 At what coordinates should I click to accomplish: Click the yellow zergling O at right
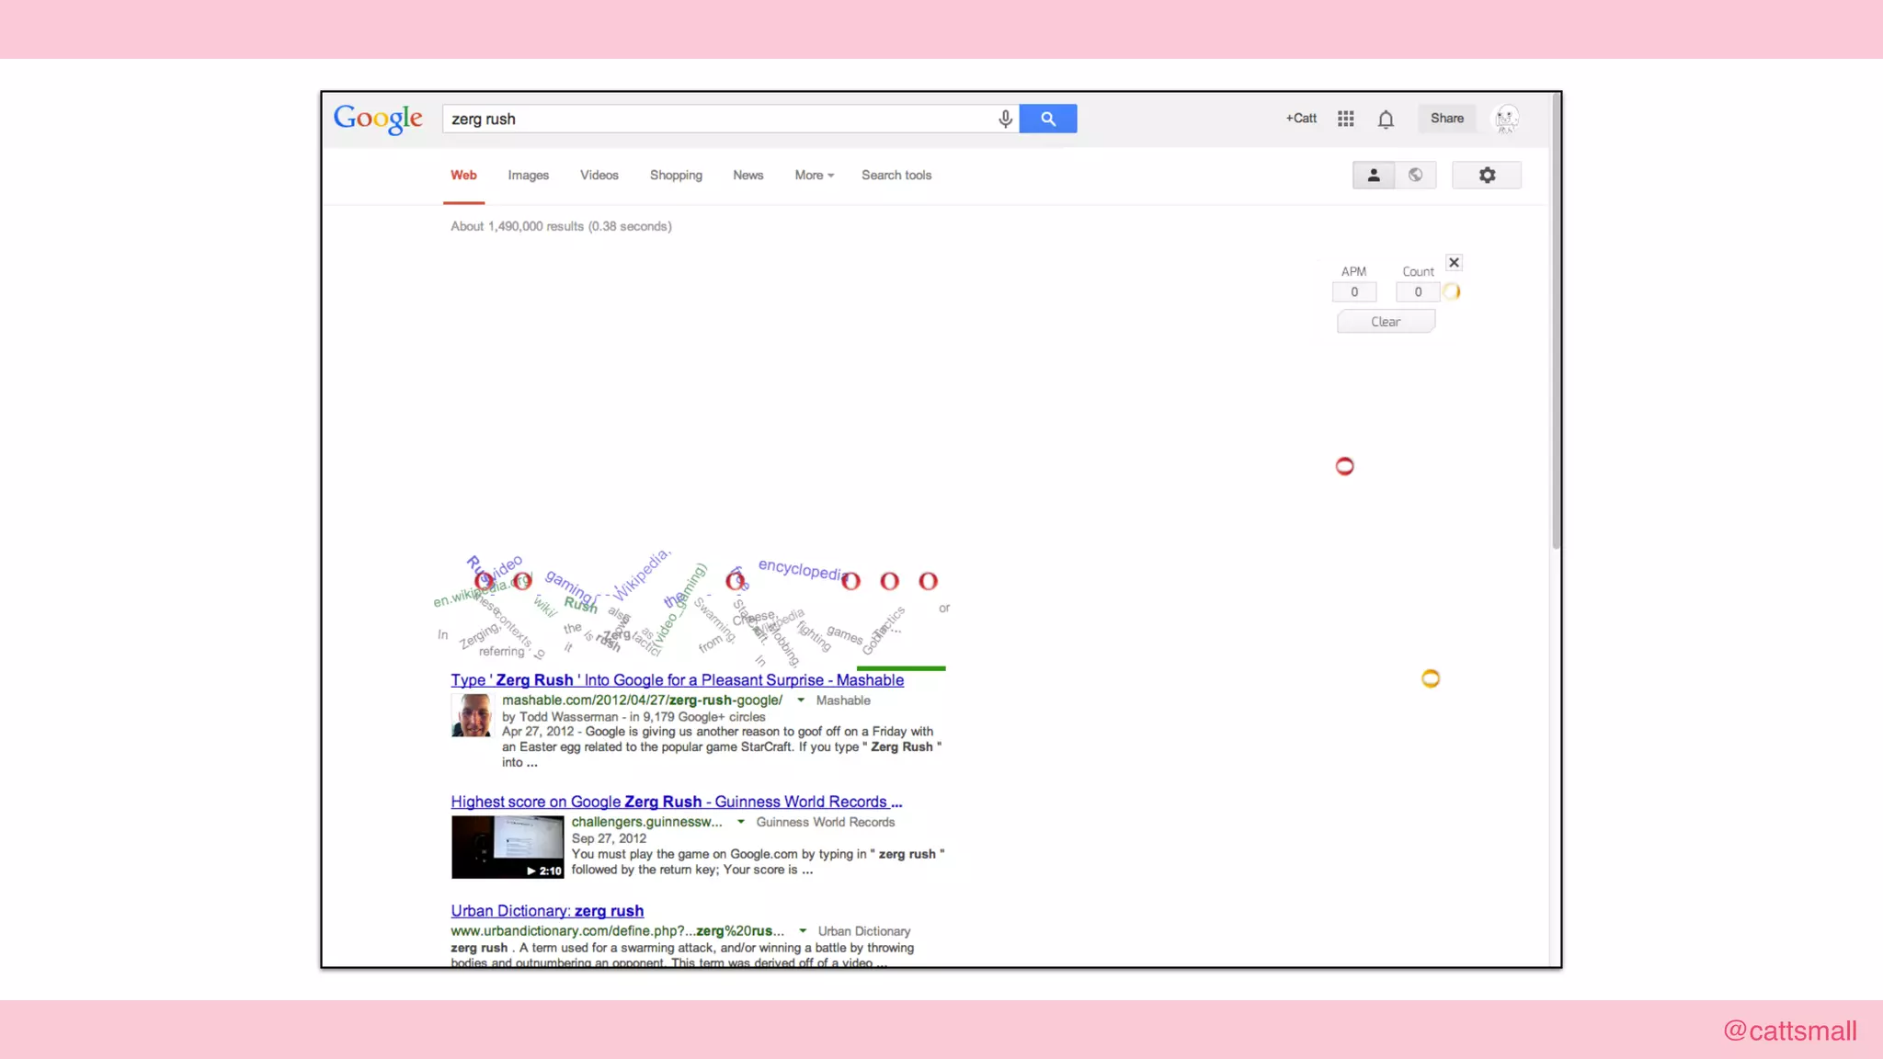point(1431,678)
